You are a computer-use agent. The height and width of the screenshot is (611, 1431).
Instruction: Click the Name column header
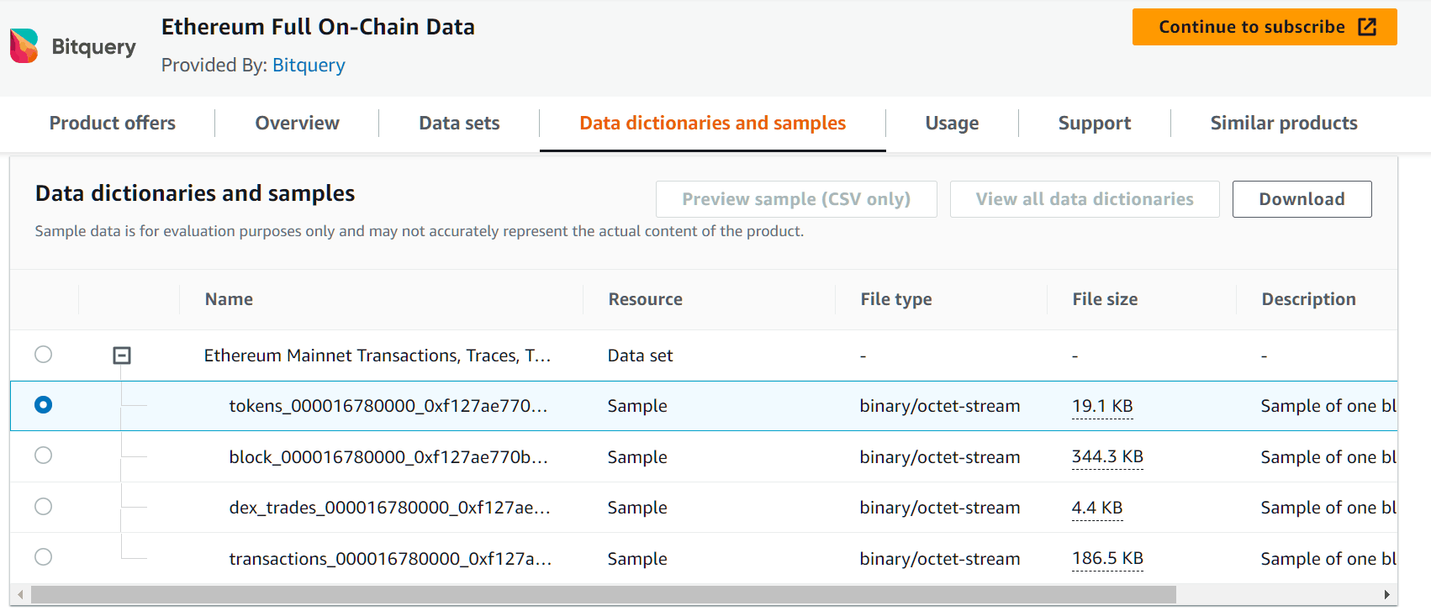[229, 299]
